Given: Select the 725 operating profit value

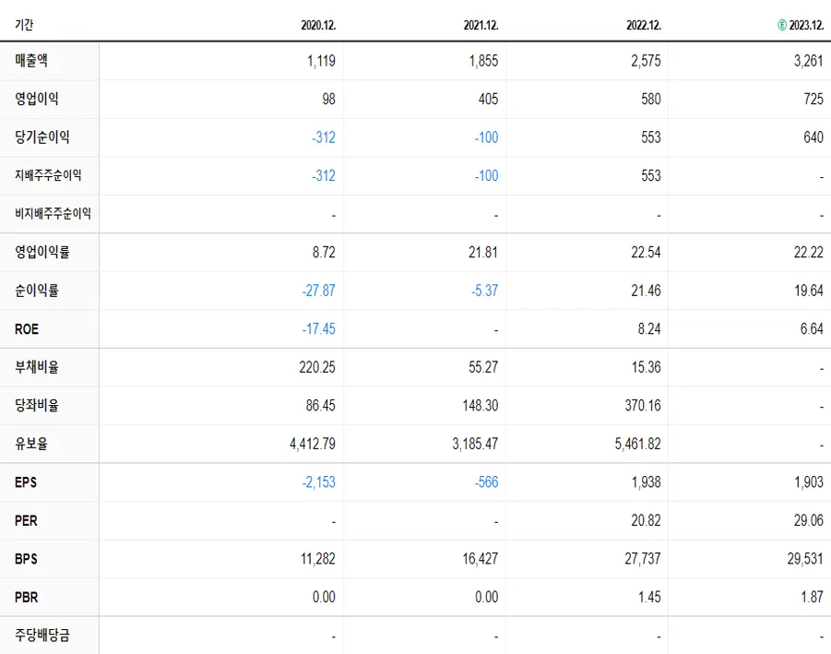Looking at the screenshot, I should pos(813,99).
